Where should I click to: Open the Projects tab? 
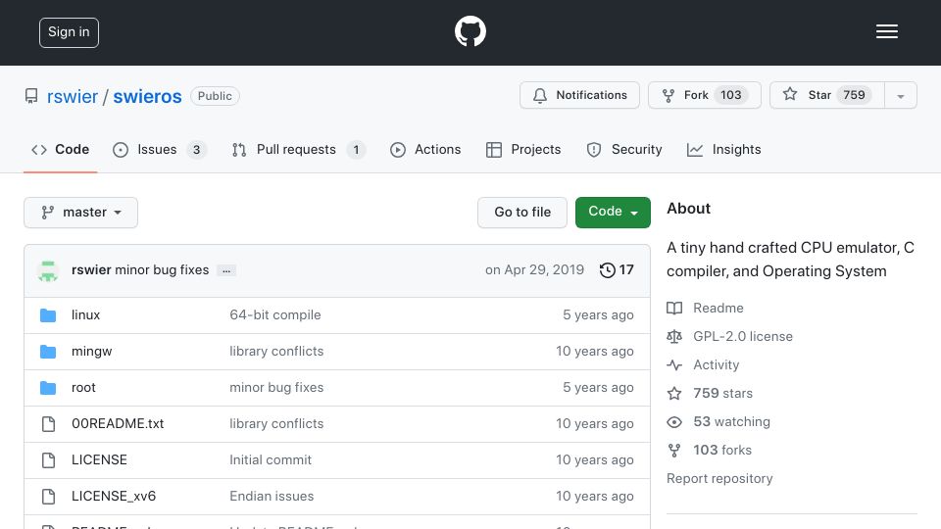click(x=523, y=149)
